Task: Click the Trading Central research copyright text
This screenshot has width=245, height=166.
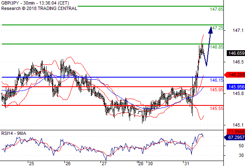Action: [x=39, y=8]
